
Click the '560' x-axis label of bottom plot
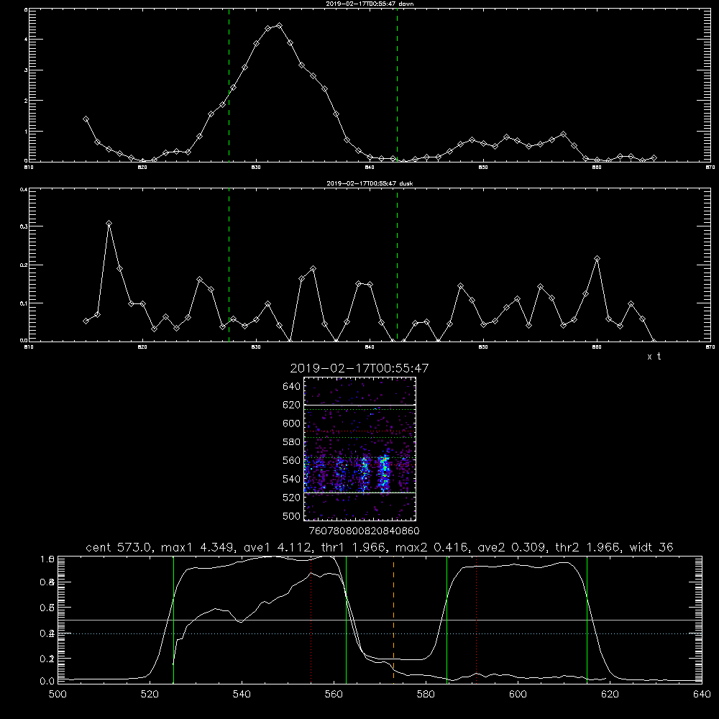(x=334, y=695)
